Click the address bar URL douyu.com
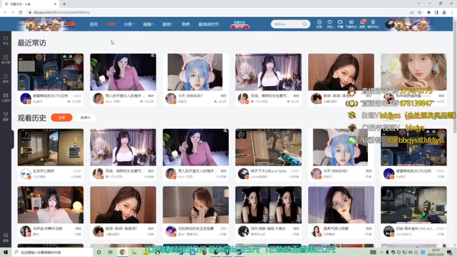 [62, 12]
